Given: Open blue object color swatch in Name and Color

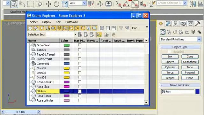Looking at the screenshot, I should [197, 92].
